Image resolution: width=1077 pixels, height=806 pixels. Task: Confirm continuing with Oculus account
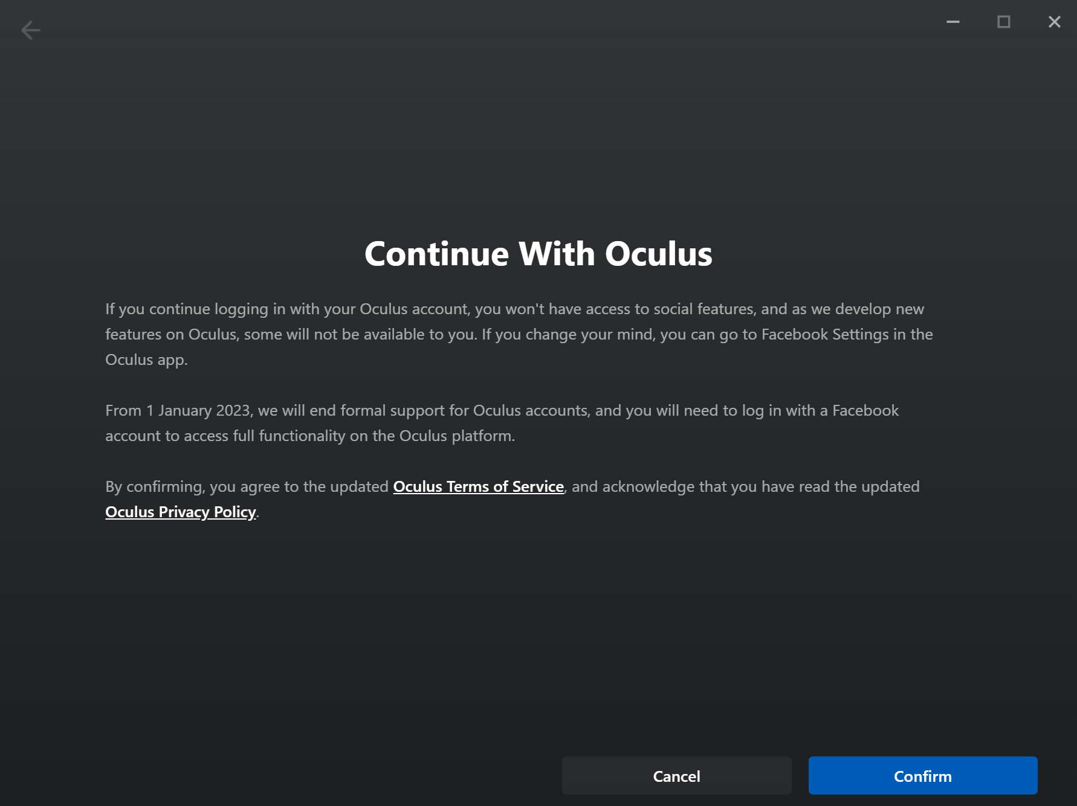coord(923,776)
